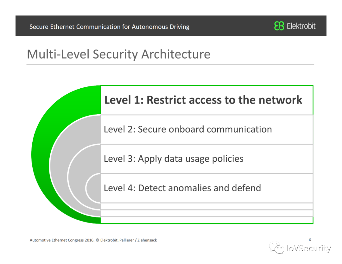Click the first empty row below Level 4
This screenshot has height=264, width=342.
click(206, 206)
